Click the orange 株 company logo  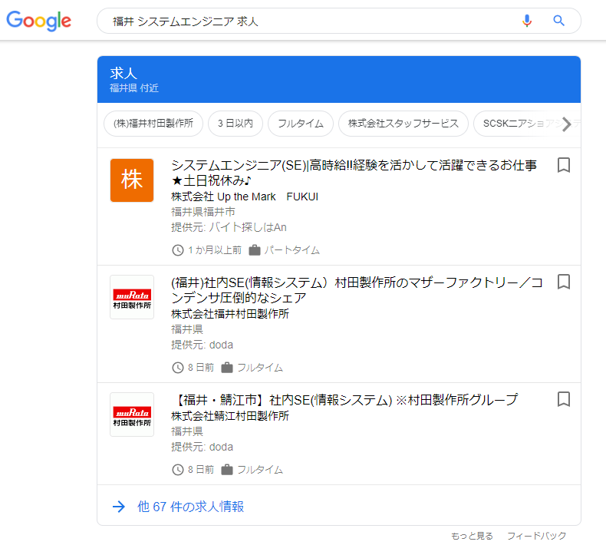coord(132,180)
